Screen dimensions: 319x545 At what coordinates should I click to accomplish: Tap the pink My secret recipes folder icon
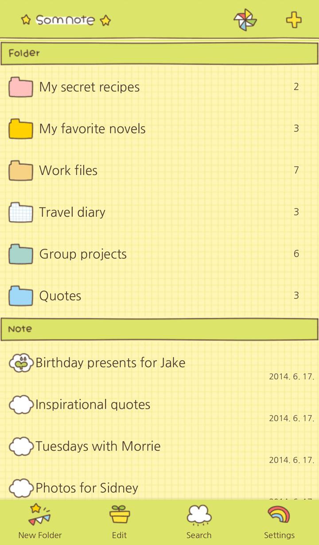click(21, 87)
